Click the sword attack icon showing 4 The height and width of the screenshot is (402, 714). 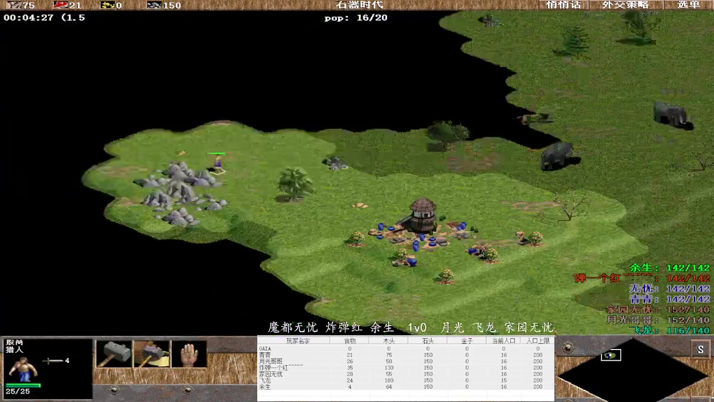[x=53, y=361]
